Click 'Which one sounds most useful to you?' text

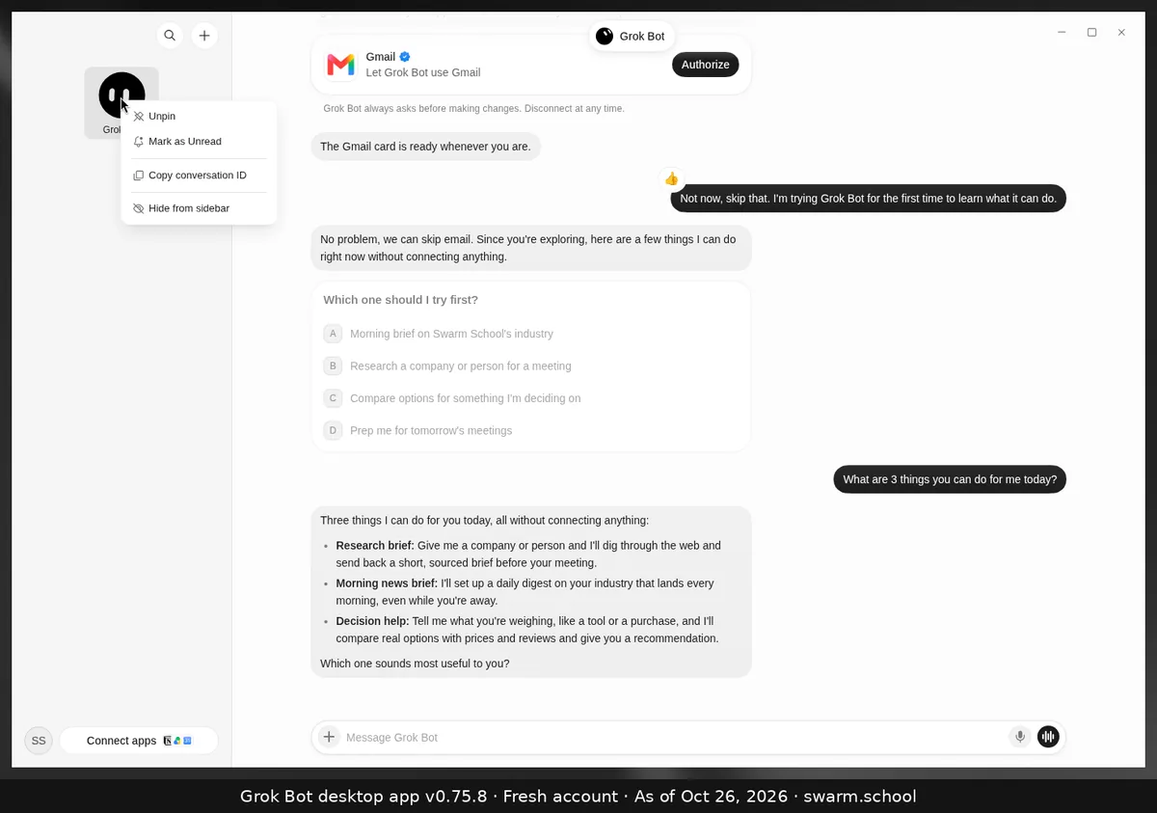(x=415, y=664)
